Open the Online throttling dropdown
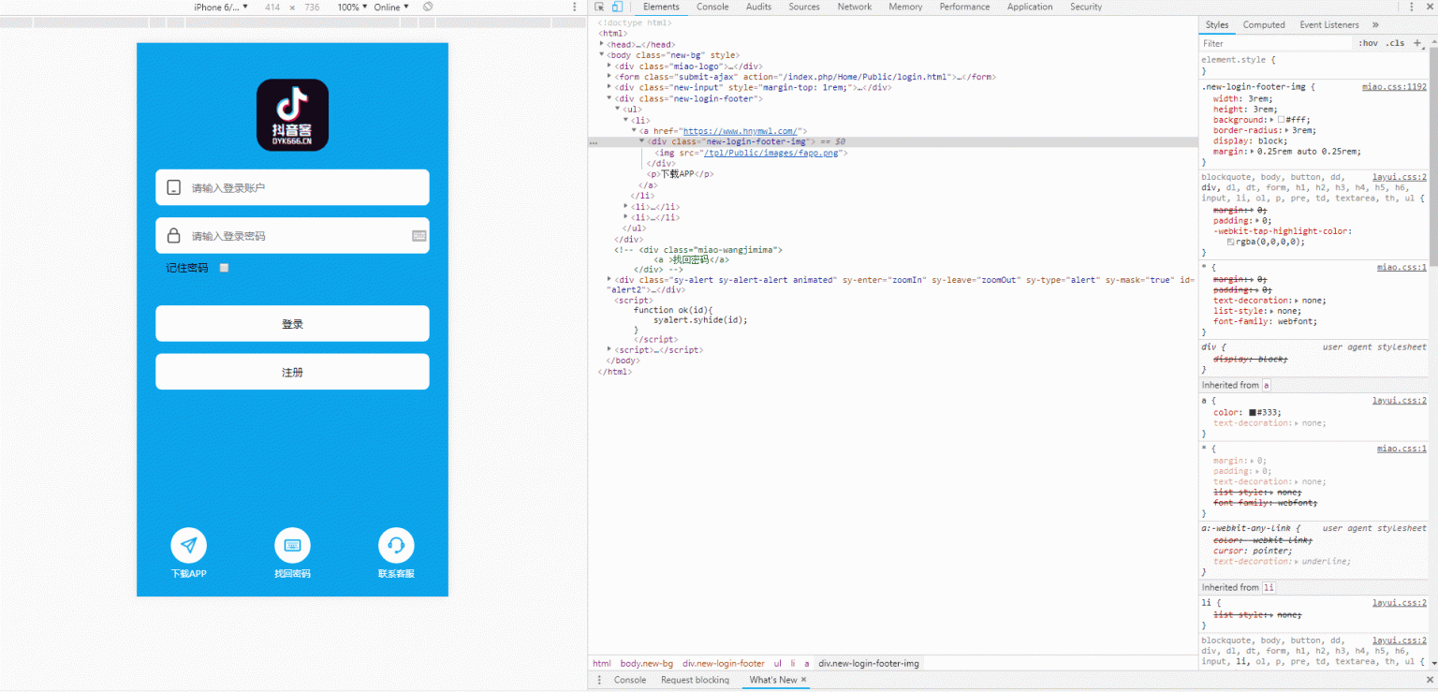The width and height of the screenshot is (1438, 692). (391, 7)
